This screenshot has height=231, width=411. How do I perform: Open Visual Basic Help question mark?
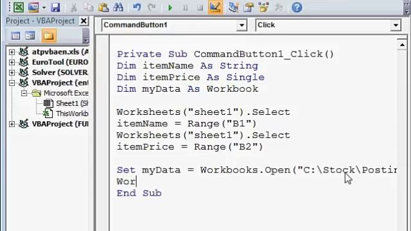pos(297,7)
